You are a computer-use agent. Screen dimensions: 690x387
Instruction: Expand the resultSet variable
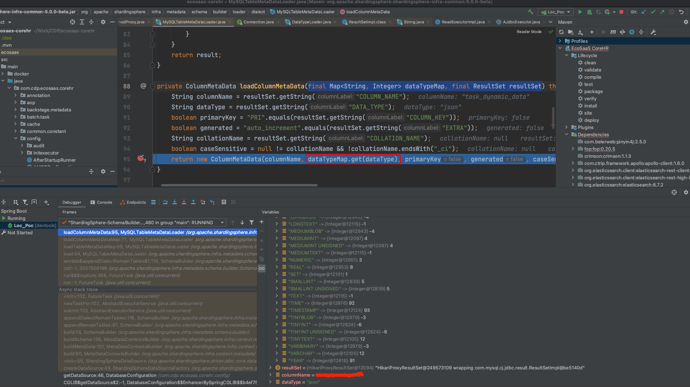[270, 368]
